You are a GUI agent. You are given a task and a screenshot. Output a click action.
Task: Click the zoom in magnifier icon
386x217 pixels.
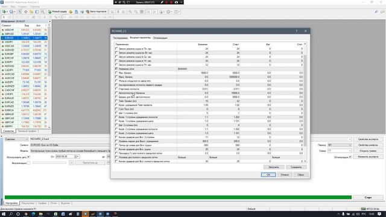point(130,11)
